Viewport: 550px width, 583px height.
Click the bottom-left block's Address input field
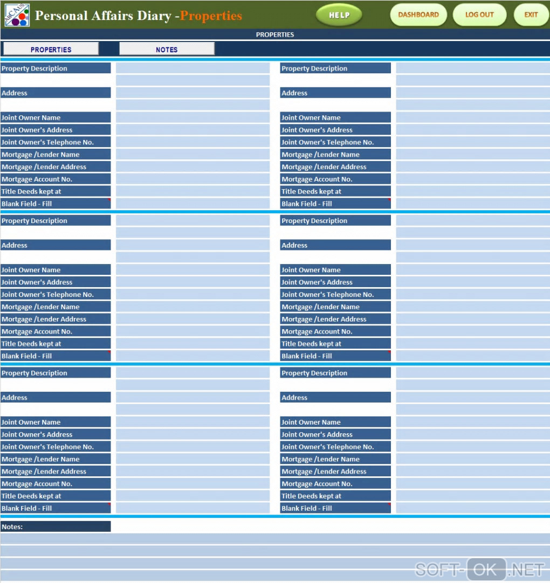click(x=192, y=397)
